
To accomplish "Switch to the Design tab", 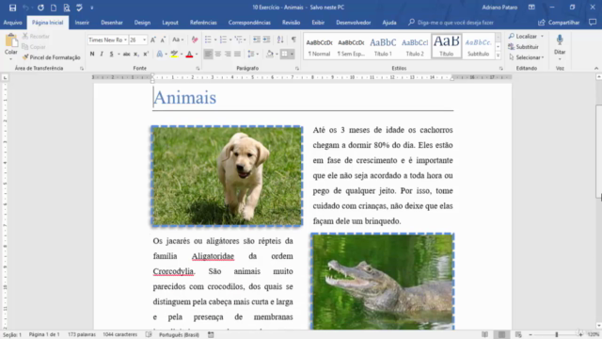I will point(142,23).
